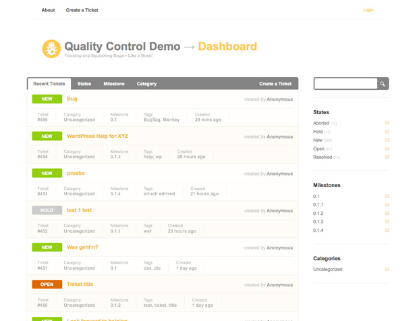Click the NEW badge on the prueba ticket

coord(47,173)
